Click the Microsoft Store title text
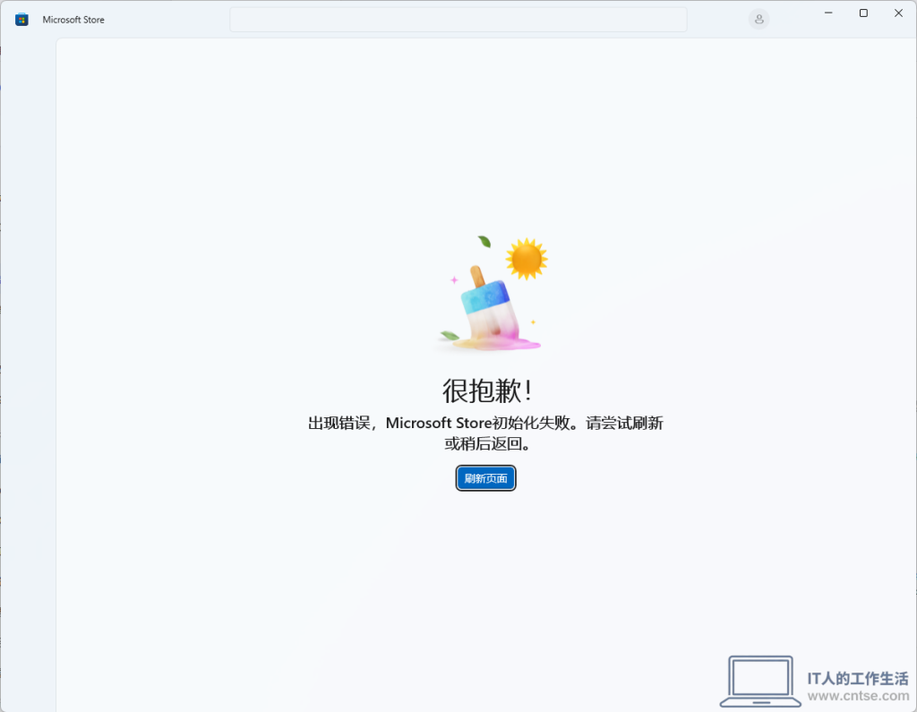Screen dimensions: 917x712 click(x=73, y=20)
